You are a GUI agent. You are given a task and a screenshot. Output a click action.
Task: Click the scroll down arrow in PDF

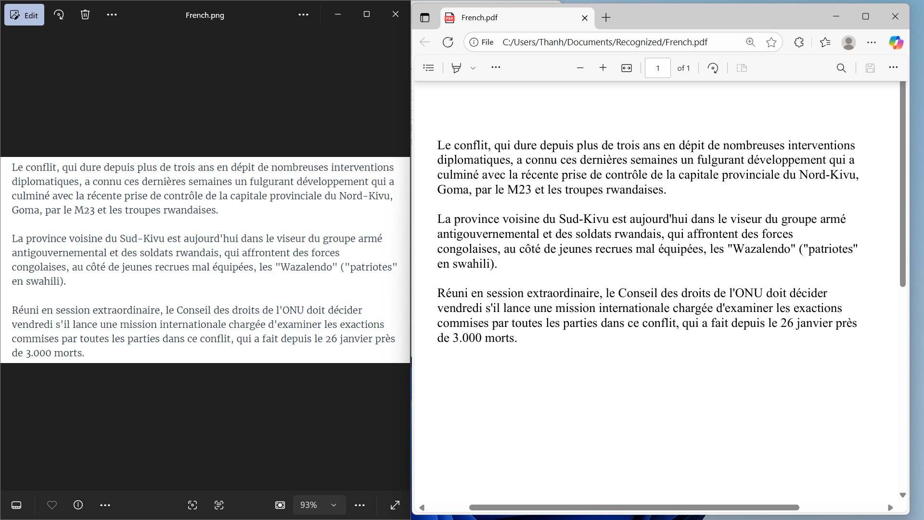coord(903,495)
